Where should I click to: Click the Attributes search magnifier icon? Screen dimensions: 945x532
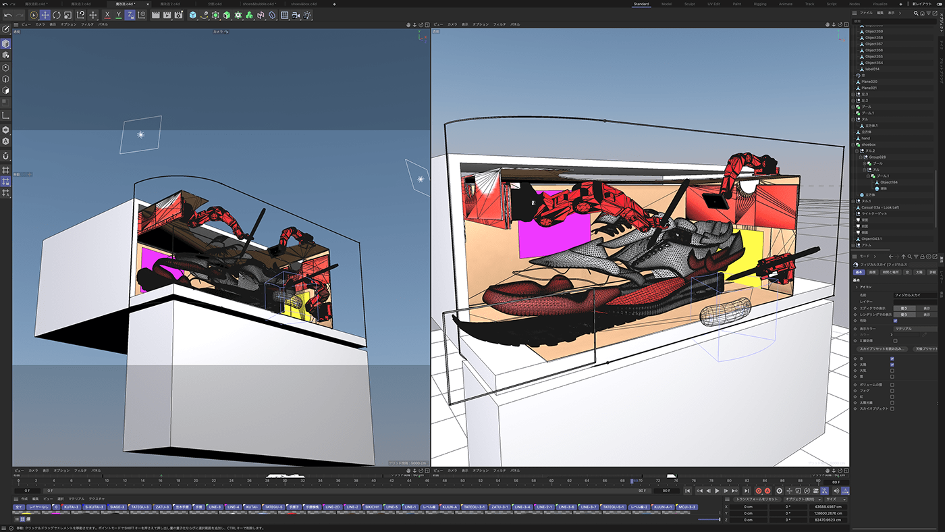[x=910, y=257]
